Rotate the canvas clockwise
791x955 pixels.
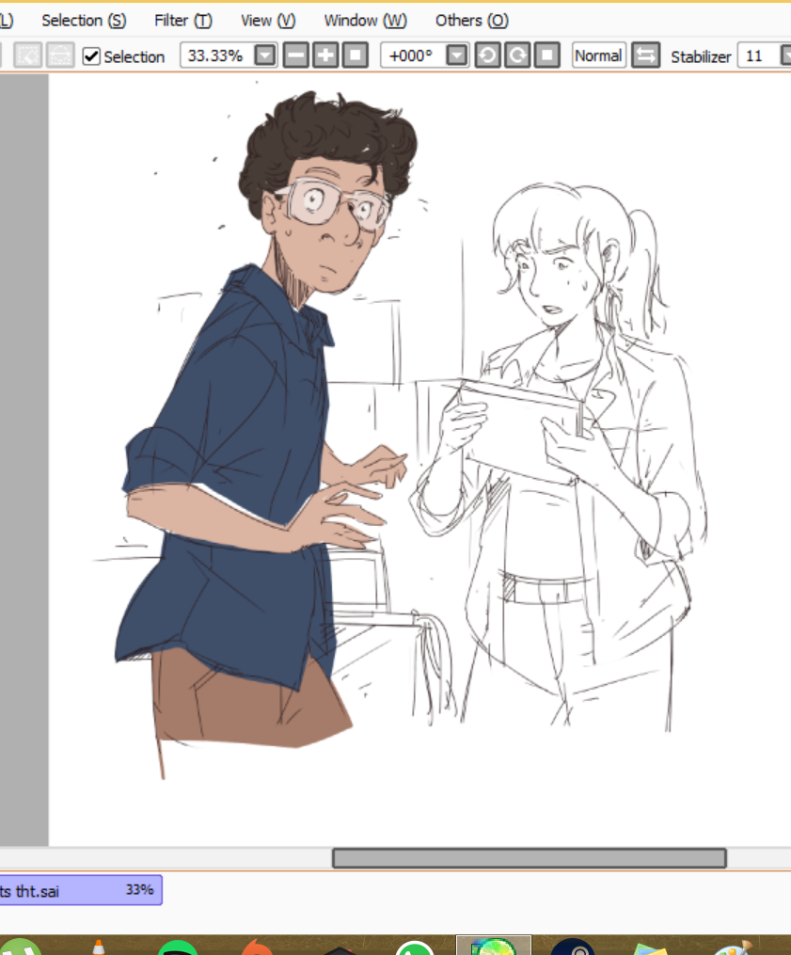517,56
